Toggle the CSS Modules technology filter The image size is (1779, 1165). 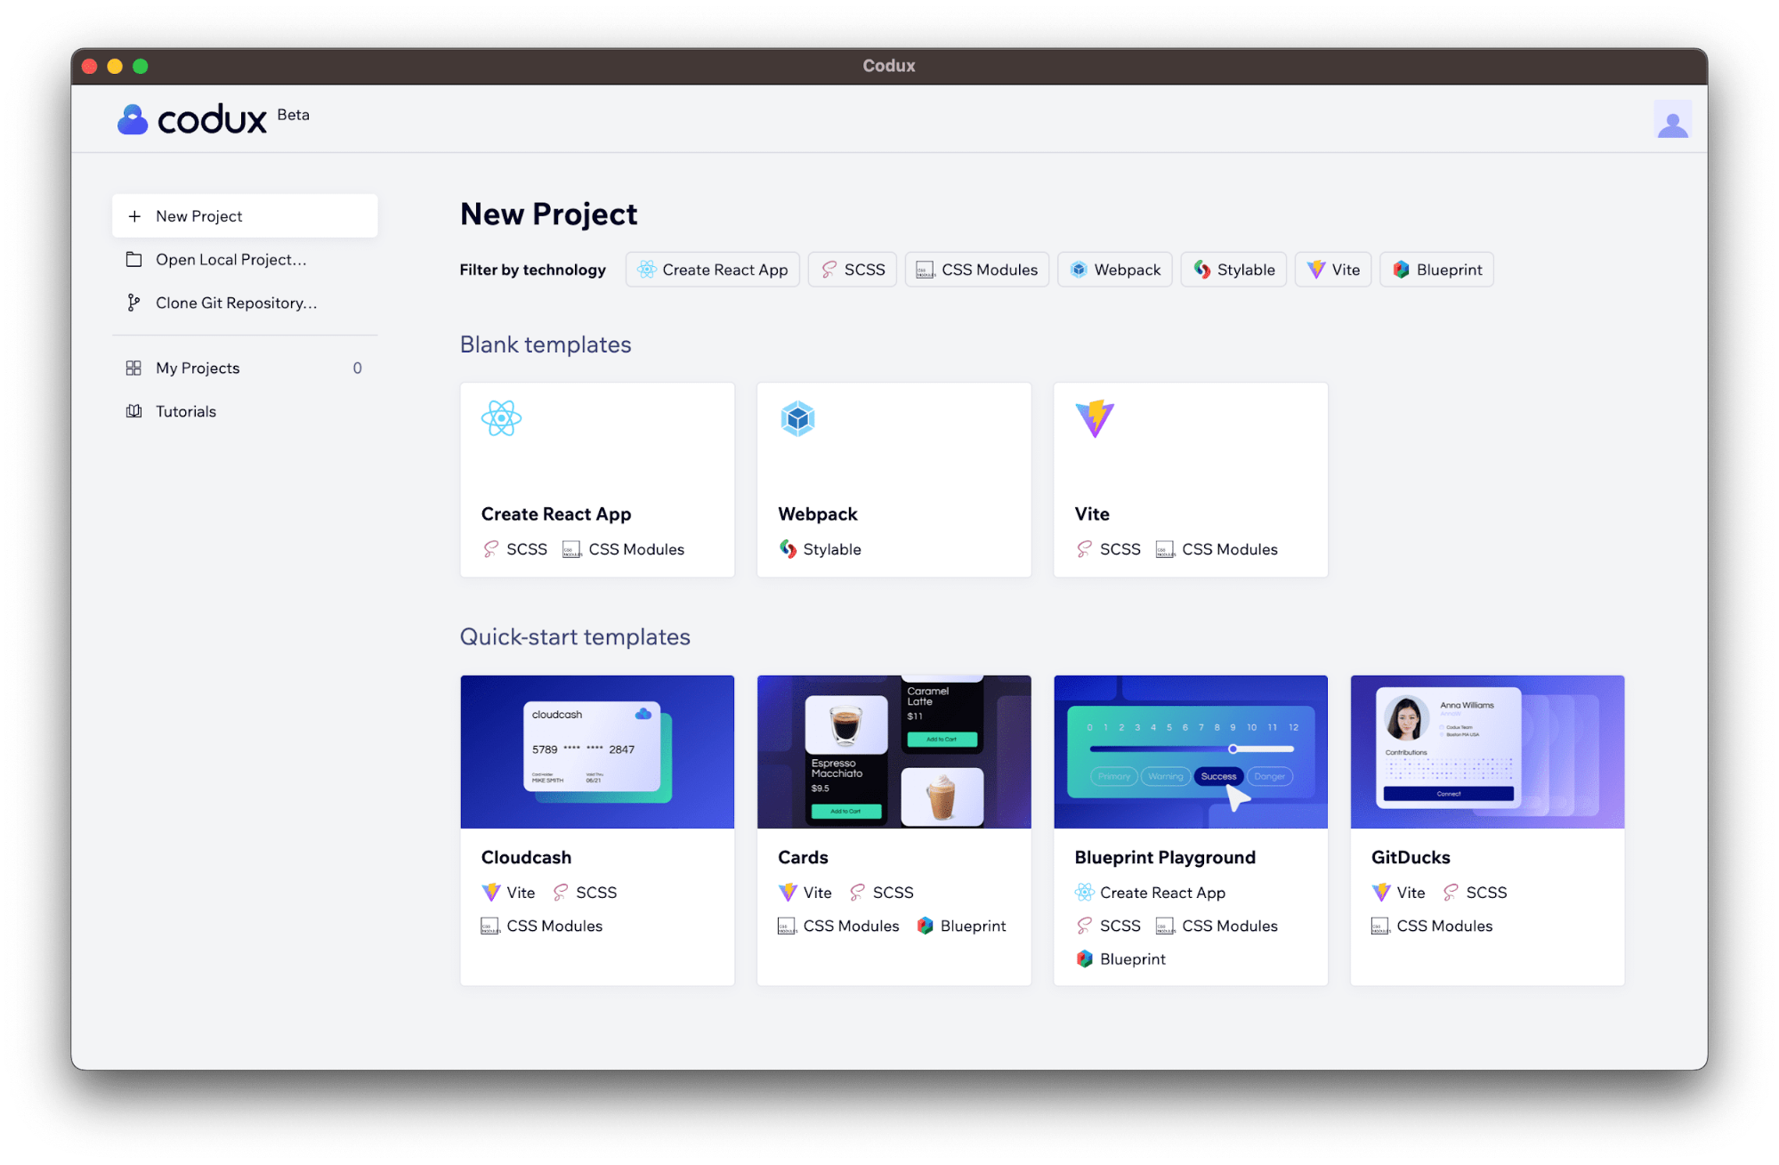[x=976, y=269]
